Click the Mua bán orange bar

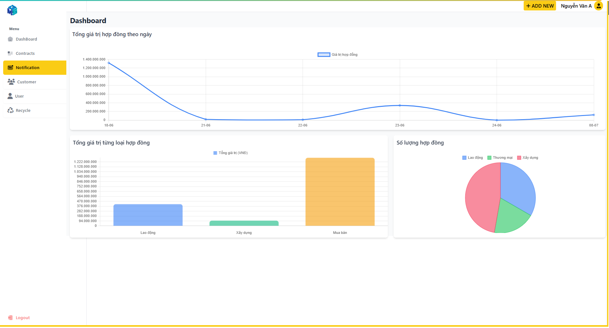340,192
